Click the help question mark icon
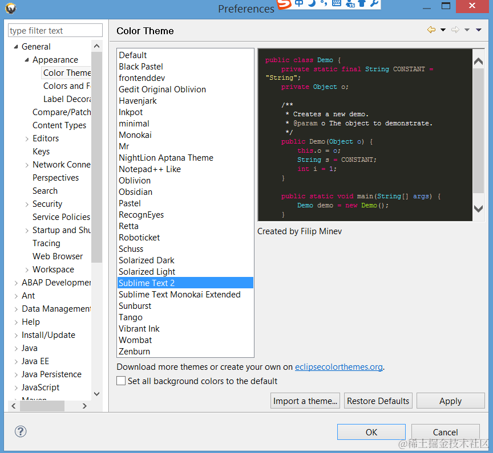The width and height of the screenshot is (493, 453). click(x=21, y=431)
